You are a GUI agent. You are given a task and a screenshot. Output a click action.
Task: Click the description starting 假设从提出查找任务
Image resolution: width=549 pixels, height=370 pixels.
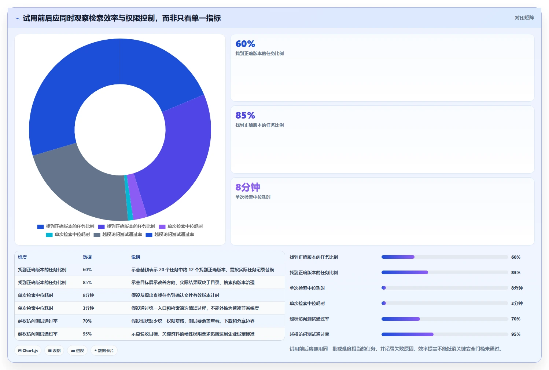point(175,295)
